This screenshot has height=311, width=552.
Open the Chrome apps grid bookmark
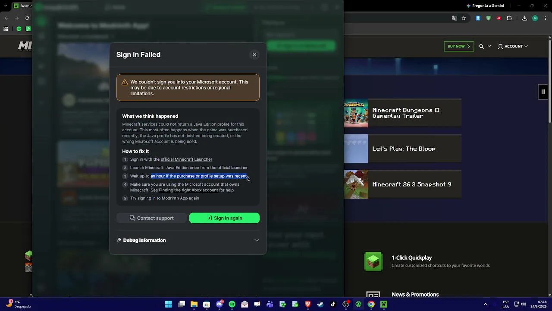6,29
